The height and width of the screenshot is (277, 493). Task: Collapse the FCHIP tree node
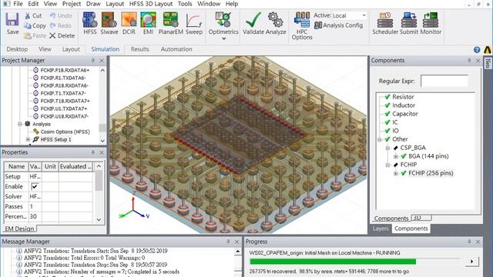click(387, 165)
